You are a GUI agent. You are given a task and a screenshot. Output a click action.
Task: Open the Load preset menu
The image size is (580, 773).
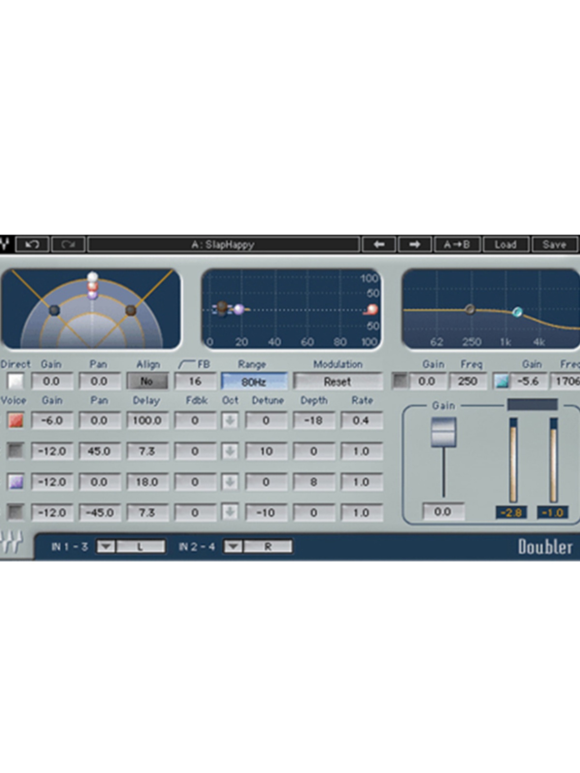coord(506,244)
